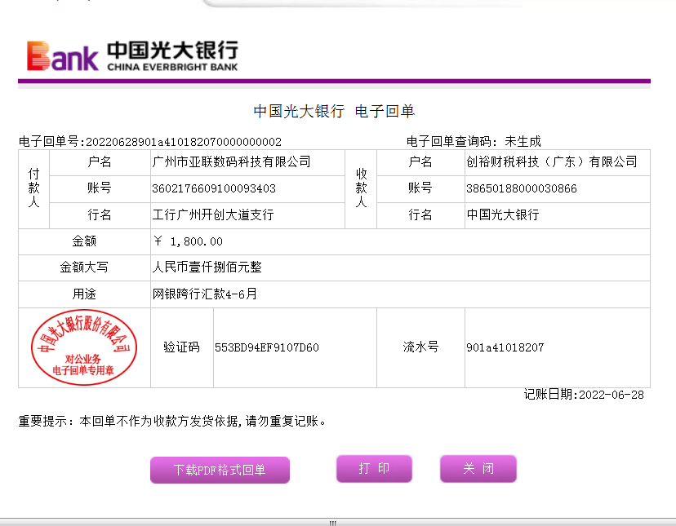Screen dimensions: 676x526
Task: Select the amount ¥ 1,800.00
Action: tap(188, 241)
